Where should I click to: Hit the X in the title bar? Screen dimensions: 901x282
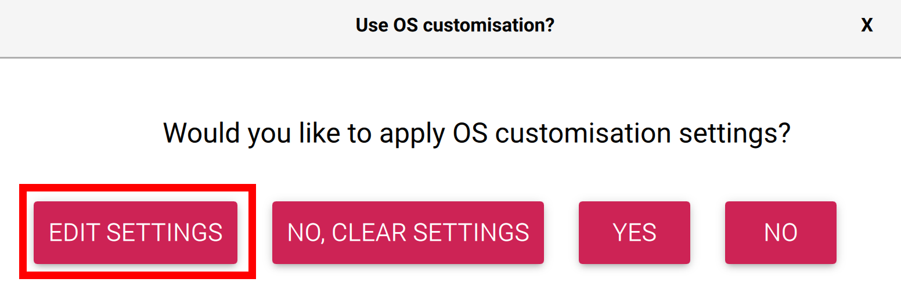(x=867, y=26)
